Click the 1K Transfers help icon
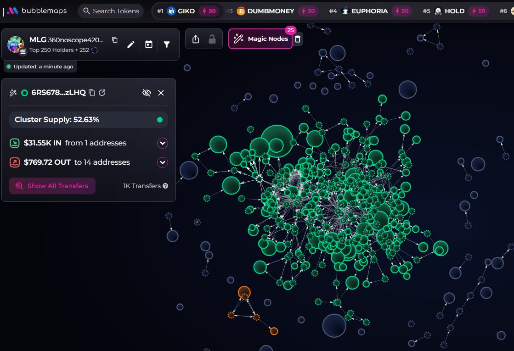This screenshot has width=514, height=351. click(165, 186)
